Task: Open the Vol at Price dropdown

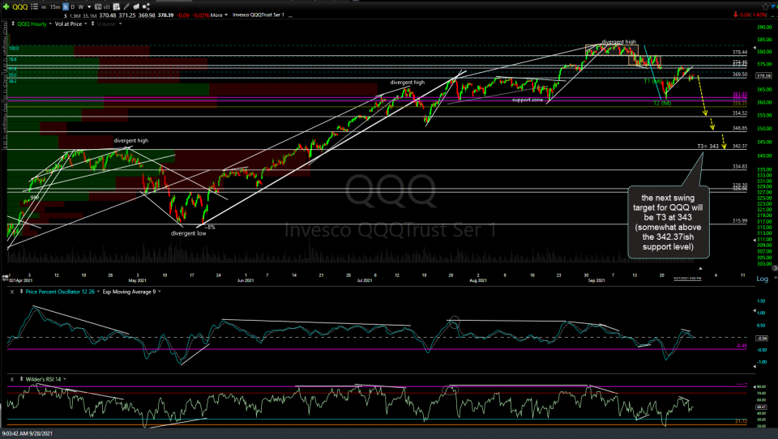Action: point(85,23)
